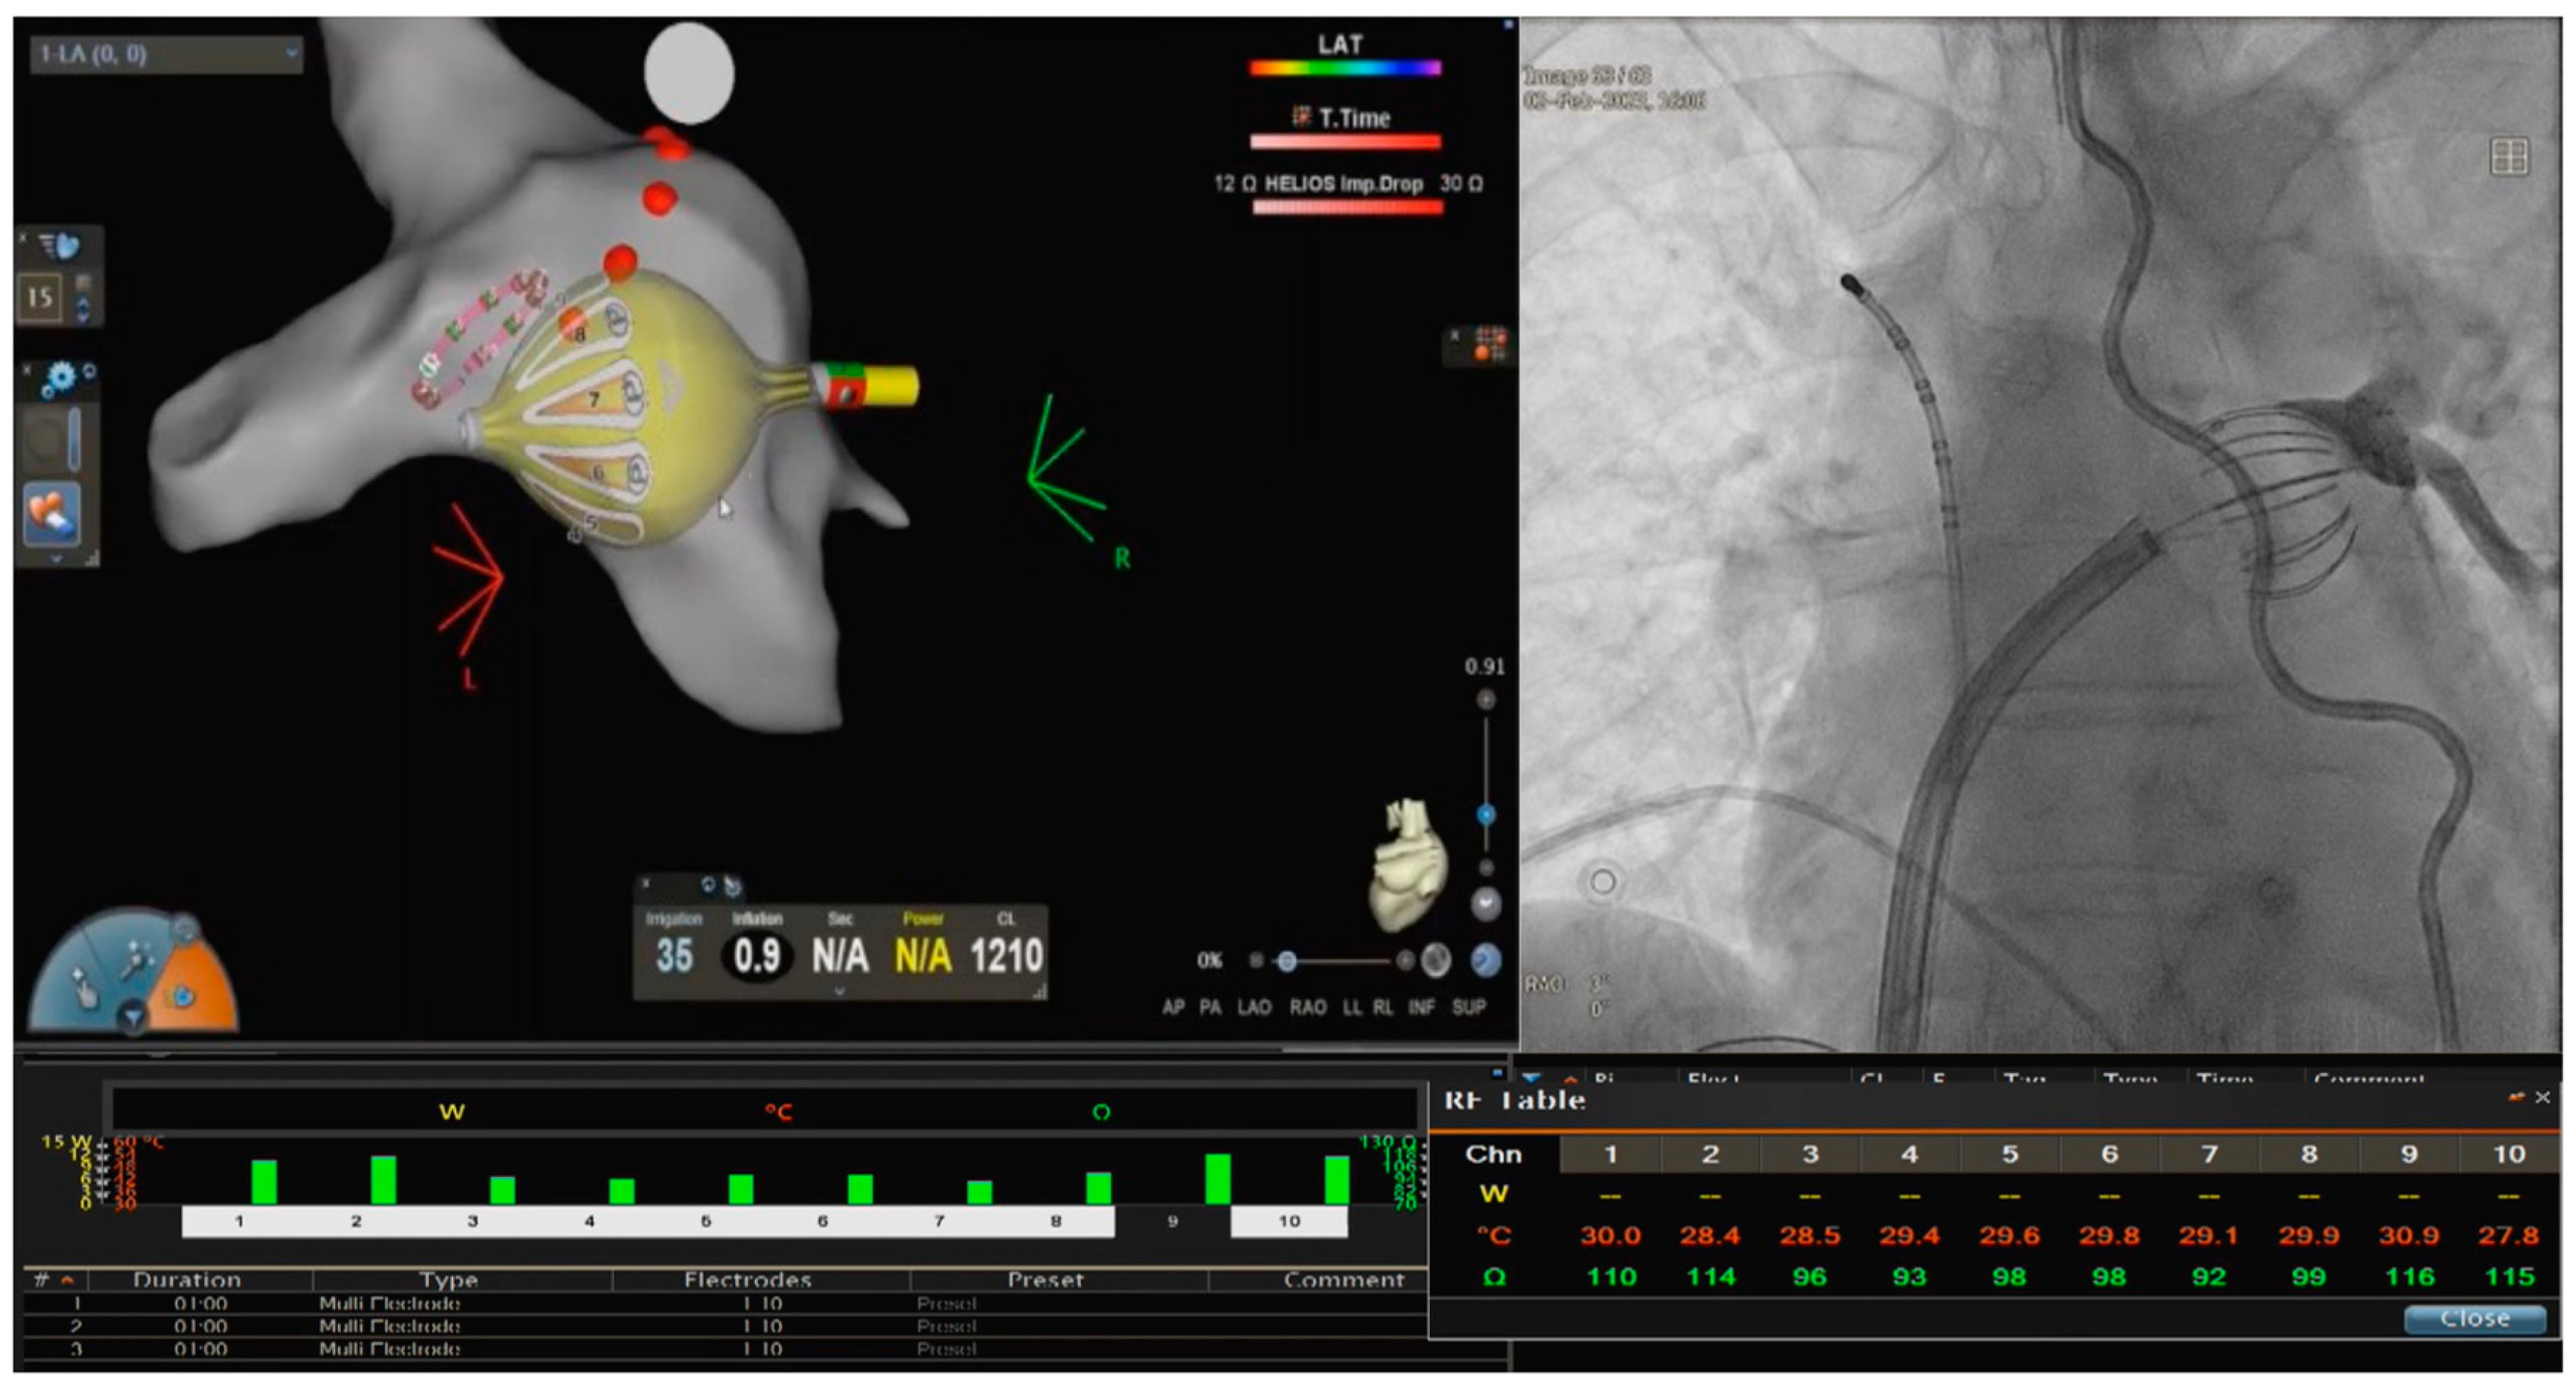
Task: Adjust the vertical zoom slider handle
Action: [1486, 814]
